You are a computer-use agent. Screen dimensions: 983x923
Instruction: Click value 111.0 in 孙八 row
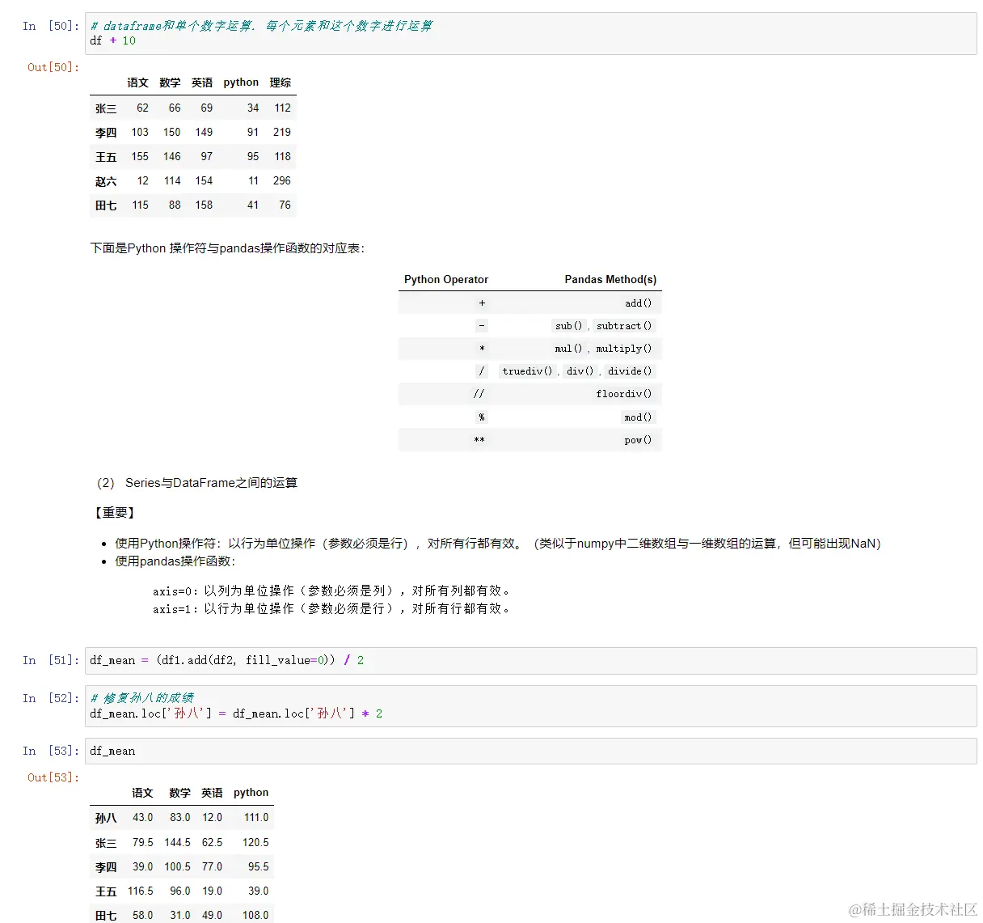[x=256, y=818]
